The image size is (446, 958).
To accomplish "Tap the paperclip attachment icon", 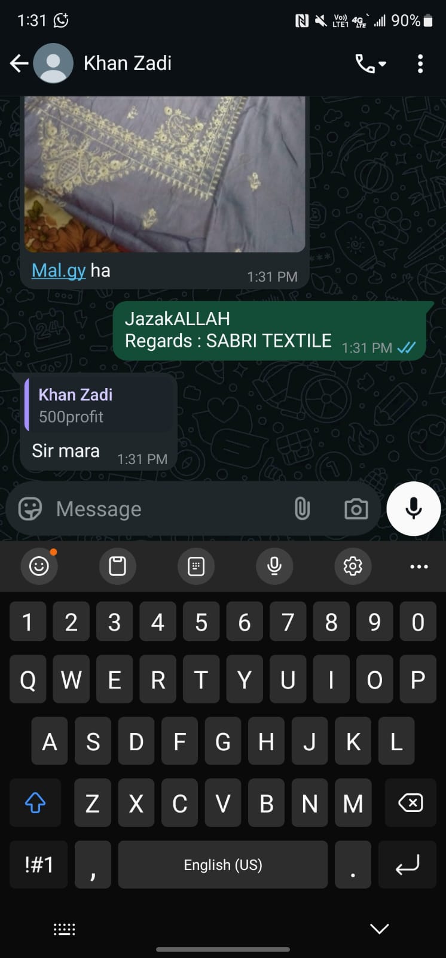I will point(302,509).
